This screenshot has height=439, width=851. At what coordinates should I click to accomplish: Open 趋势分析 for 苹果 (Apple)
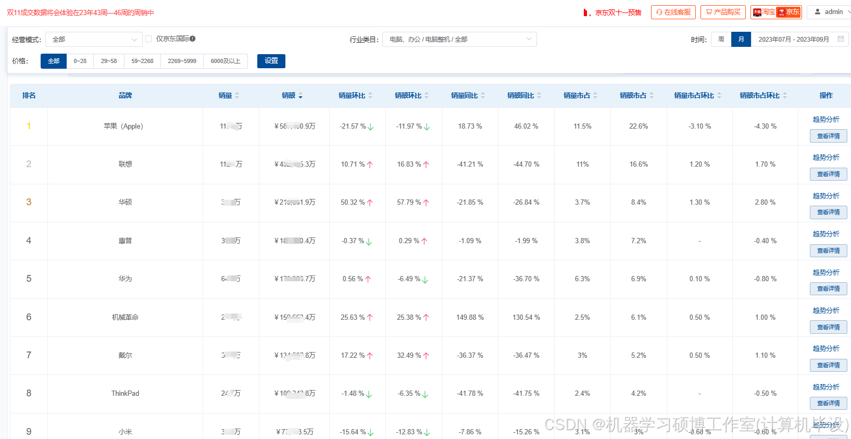(826, 119)
